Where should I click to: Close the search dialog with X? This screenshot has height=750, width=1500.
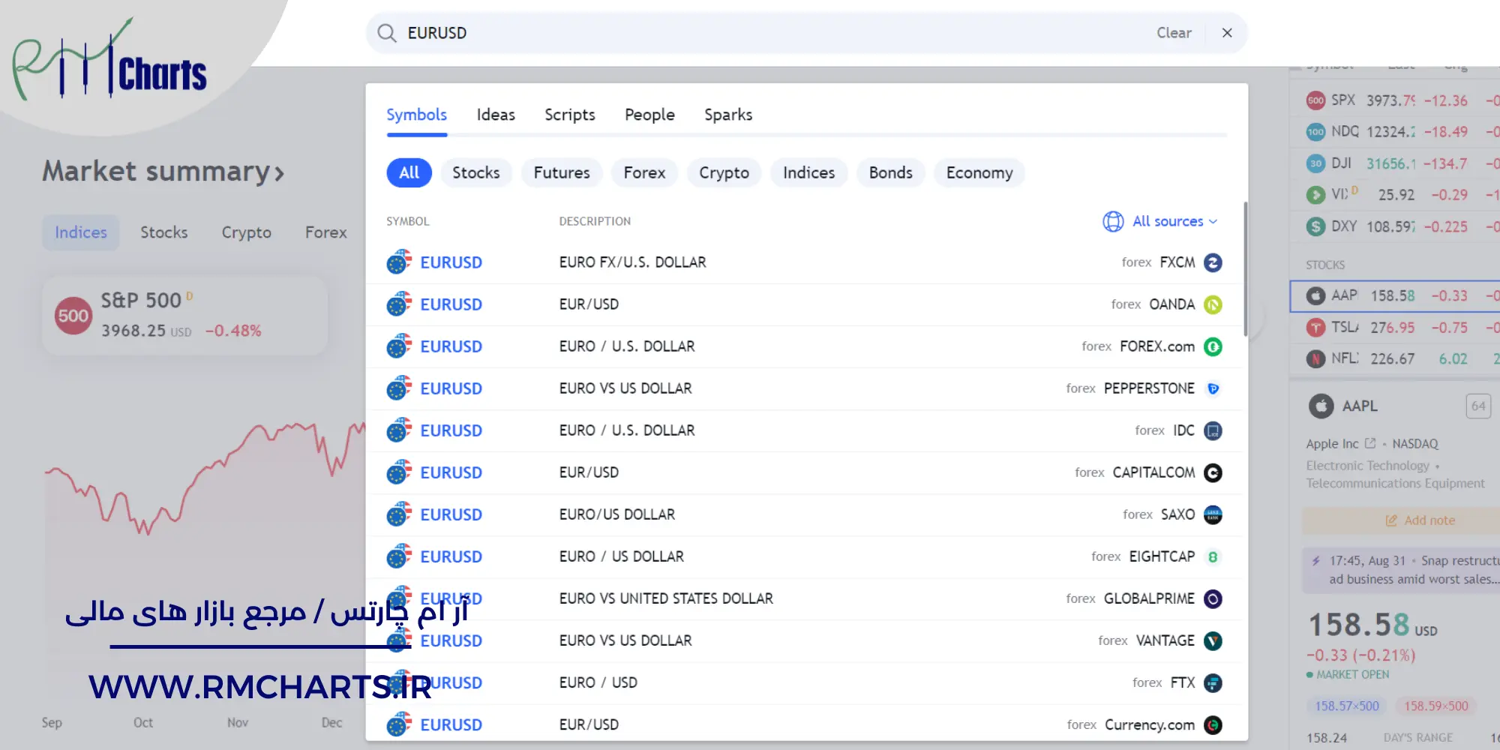tap(1227, 33)
